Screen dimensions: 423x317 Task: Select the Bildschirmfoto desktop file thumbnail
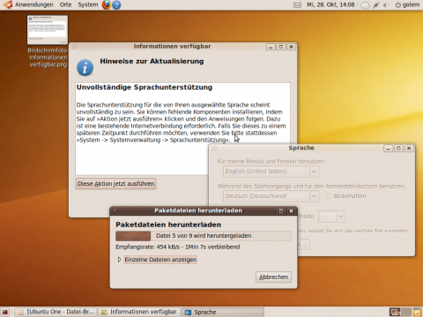click(48, 30)
